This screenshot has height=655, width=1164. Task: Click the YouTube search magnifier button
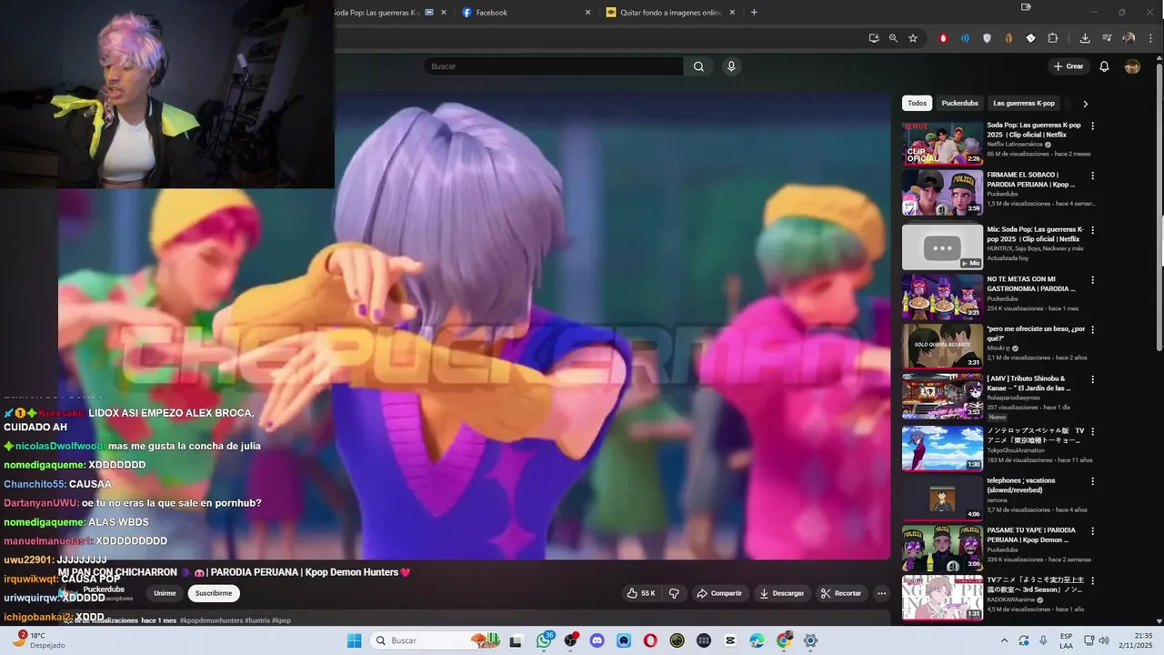[698, 66]
